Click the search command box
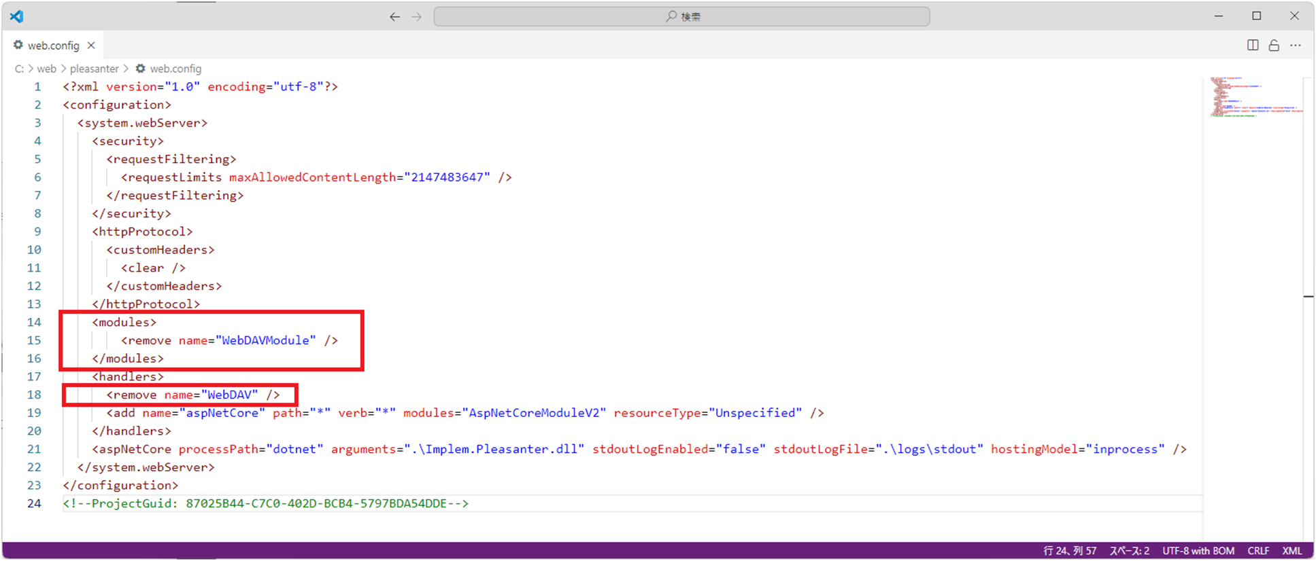The image size is (1316, 561). tap(681, 16)
